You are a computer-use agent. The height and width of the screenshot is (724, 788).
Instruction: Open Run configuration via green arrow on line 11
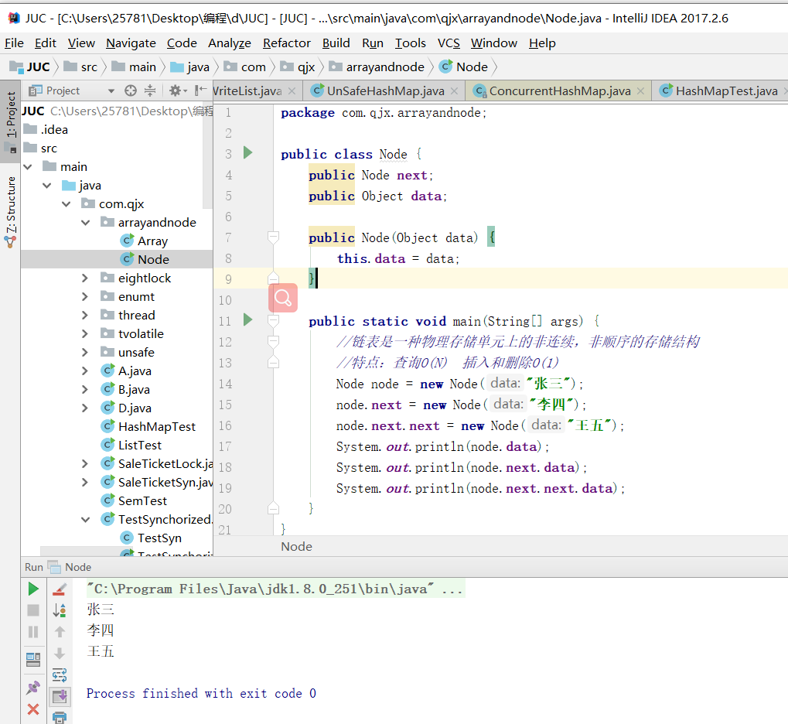tap(247, 320)
